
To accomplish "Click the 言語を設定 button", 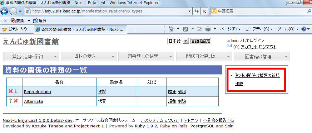I will 201,41.
